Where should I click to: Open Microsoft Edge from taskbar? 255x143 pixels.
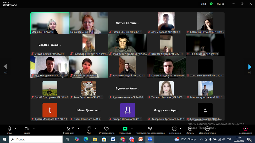(86, 139)
